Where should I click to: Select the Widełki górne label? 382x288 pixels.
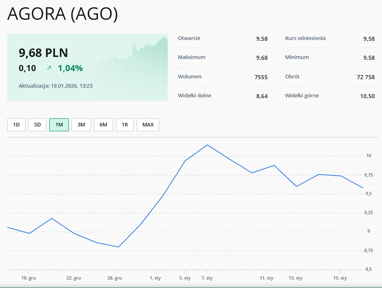click(302, 96)
